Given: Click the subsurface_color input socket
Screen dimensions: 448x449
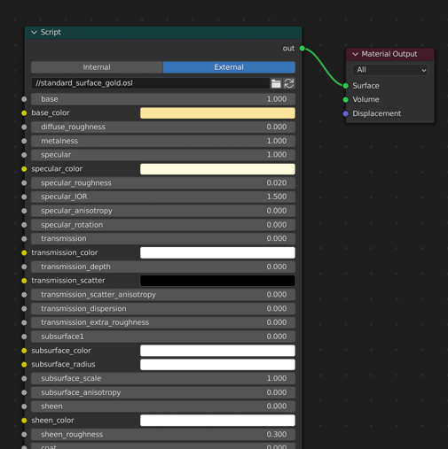Looking at the screenshot, I should tap(24, 351).
